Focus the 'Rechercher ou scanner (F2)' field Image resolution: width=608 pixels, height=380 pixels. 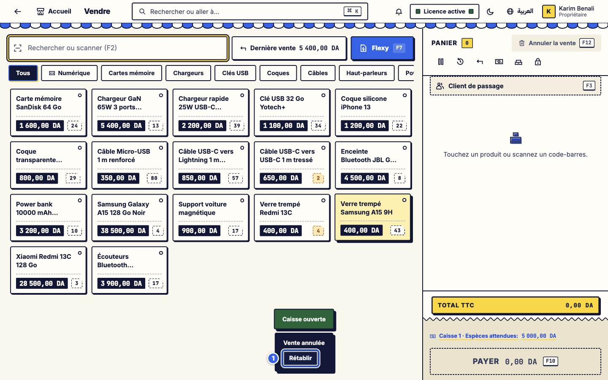118,48
